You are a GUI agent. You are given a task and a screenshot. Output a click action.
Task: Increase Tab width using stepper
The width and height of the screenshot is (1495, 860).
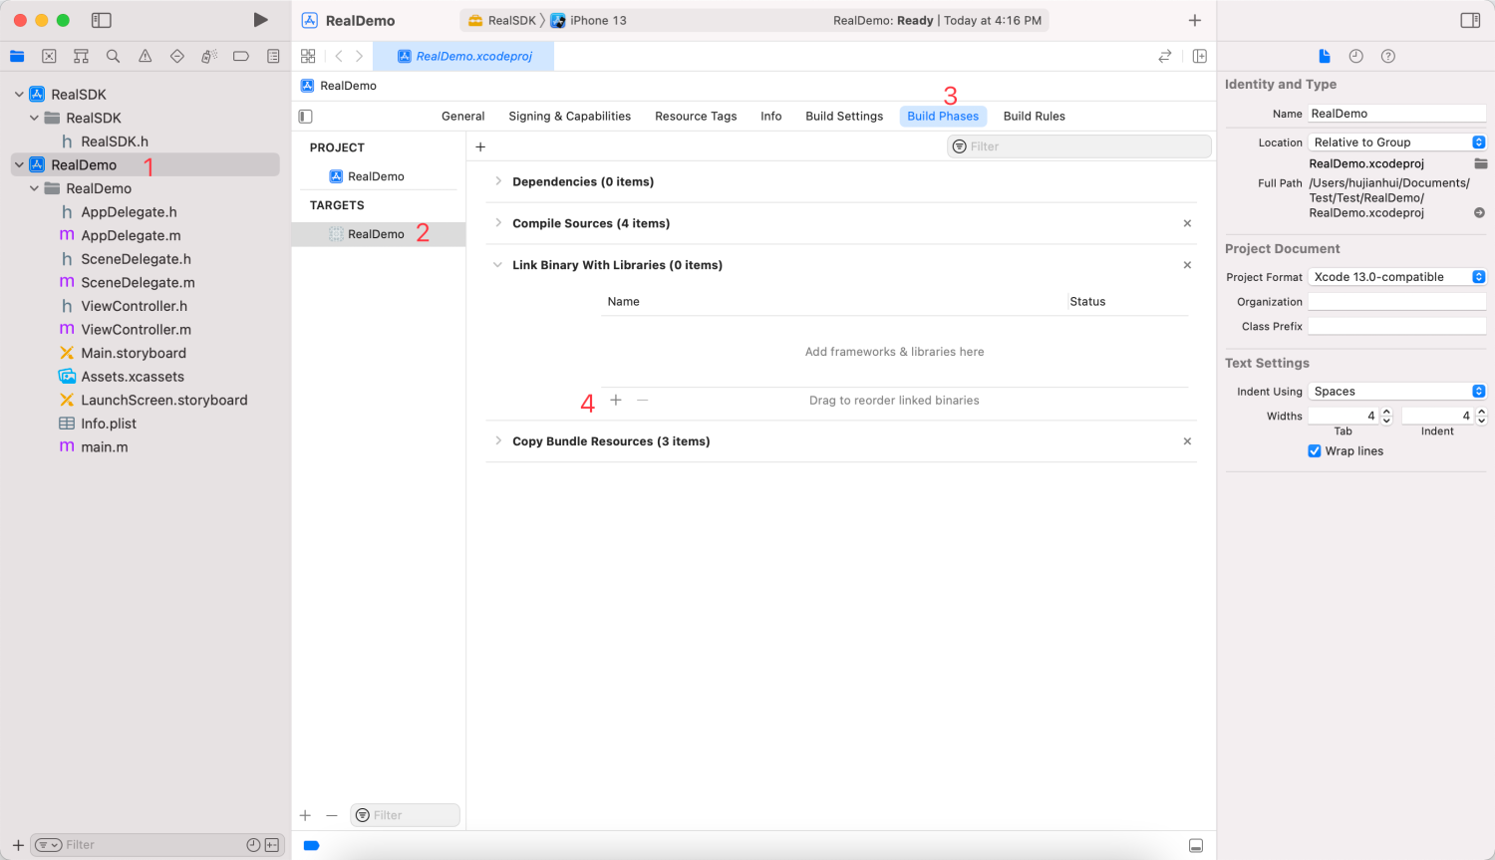(x=1386, y=413)
